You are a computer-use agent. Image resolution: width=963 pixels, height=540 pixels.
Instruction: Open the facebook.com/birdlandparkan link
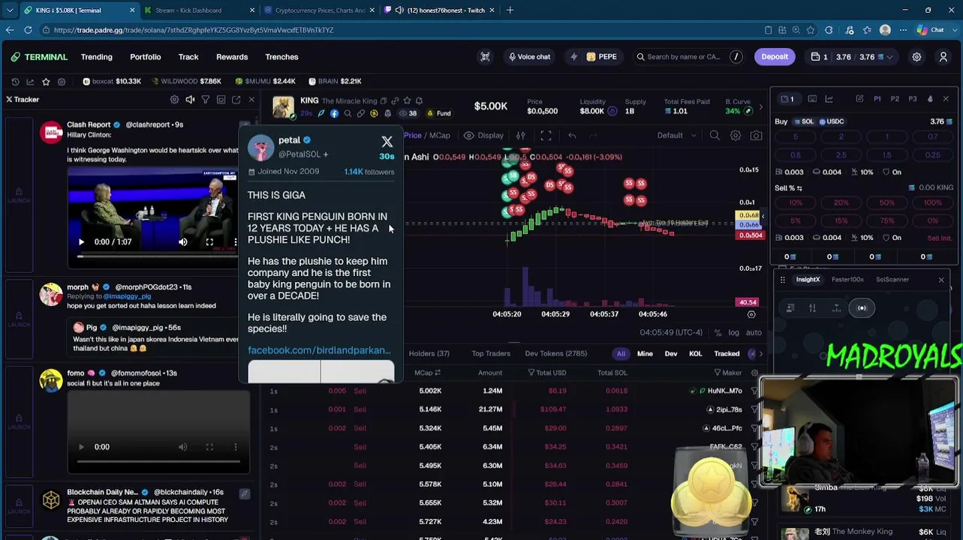319,350
